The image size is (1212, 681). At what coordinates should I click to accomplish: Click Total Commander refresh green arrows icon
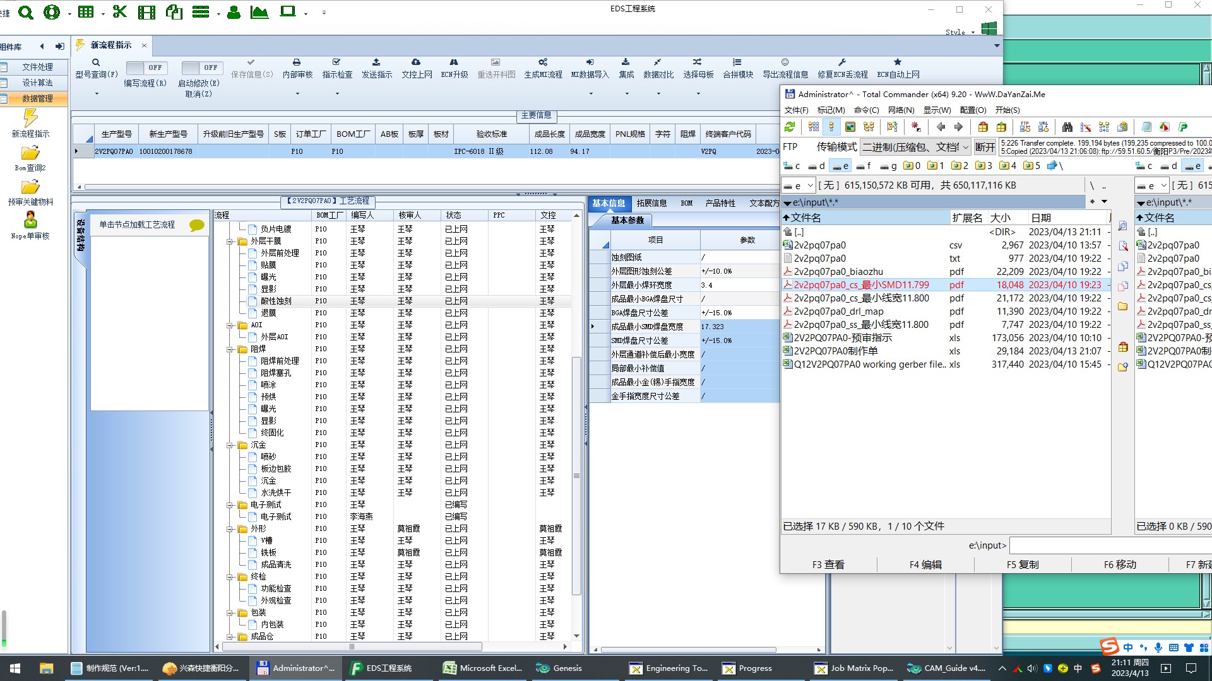click(x=790, y=127)
